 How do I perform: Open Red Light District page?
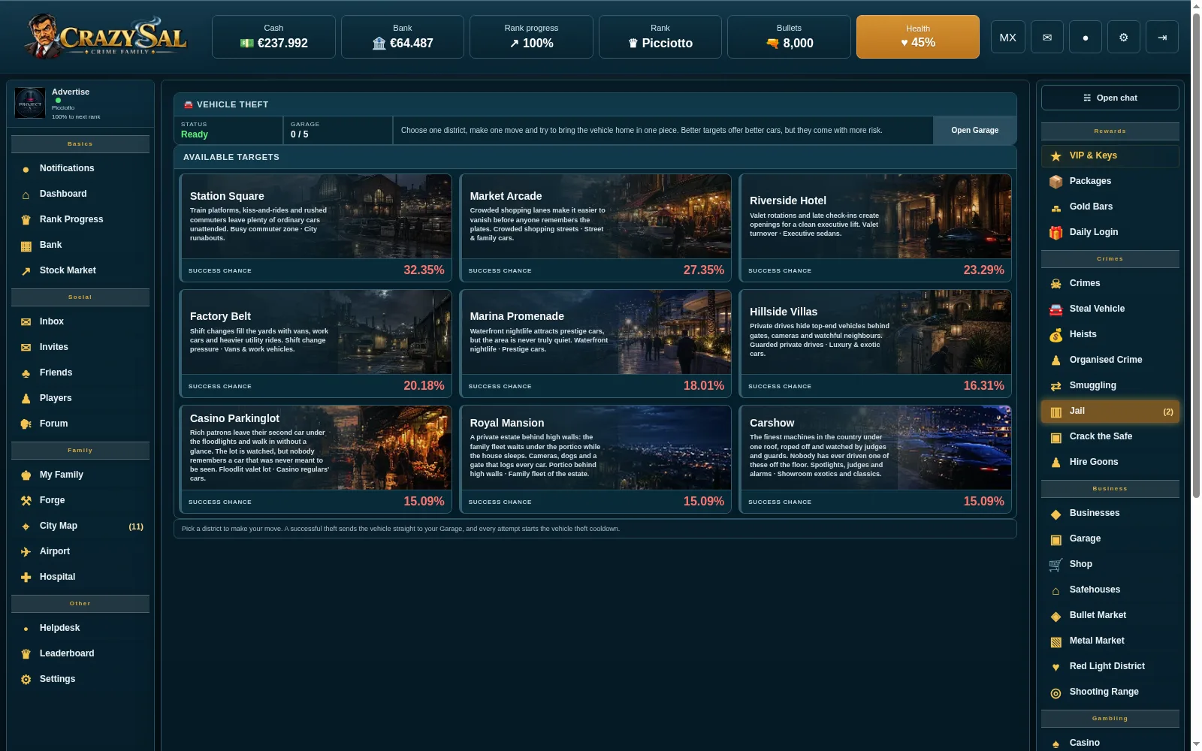1110,667
